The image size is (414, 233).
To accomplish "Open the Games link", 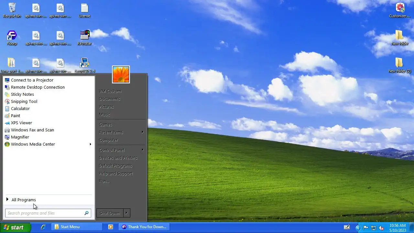I will 106,125.
